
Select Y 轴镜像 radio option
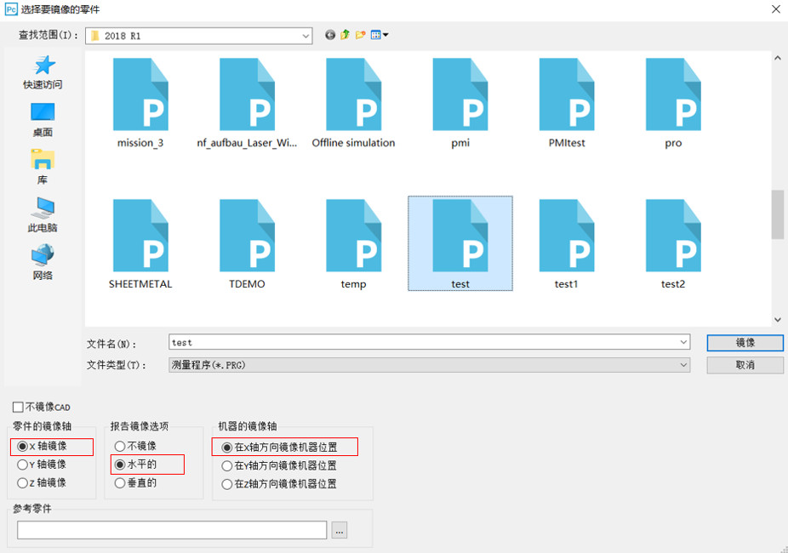(x=23, y=465)
